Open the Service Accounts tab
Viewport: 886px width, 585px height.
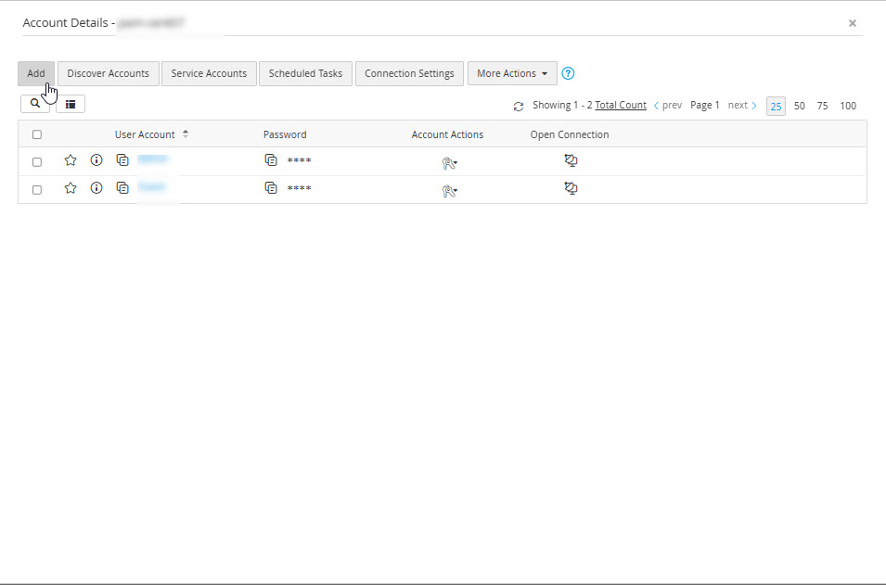[209, 73]
